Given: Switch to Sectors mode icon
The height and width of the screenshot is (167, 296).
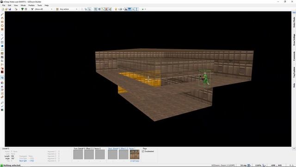Looking at the screenshot, I should click(x=2, y=42).
